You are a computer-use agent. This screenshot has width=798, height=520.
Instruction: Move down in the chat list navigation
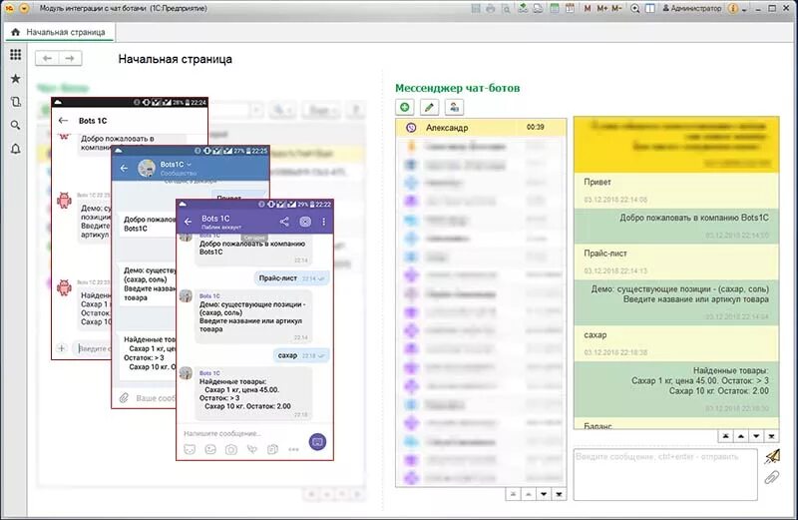[544, 494]
